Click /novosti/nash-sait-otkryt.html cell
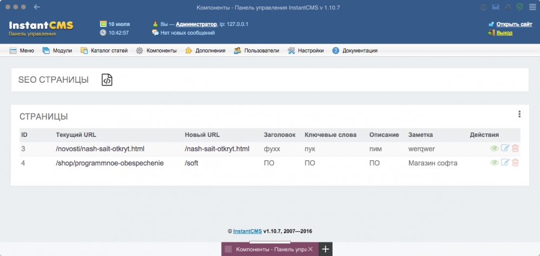540x256 pixels. [x=100, y=149]
